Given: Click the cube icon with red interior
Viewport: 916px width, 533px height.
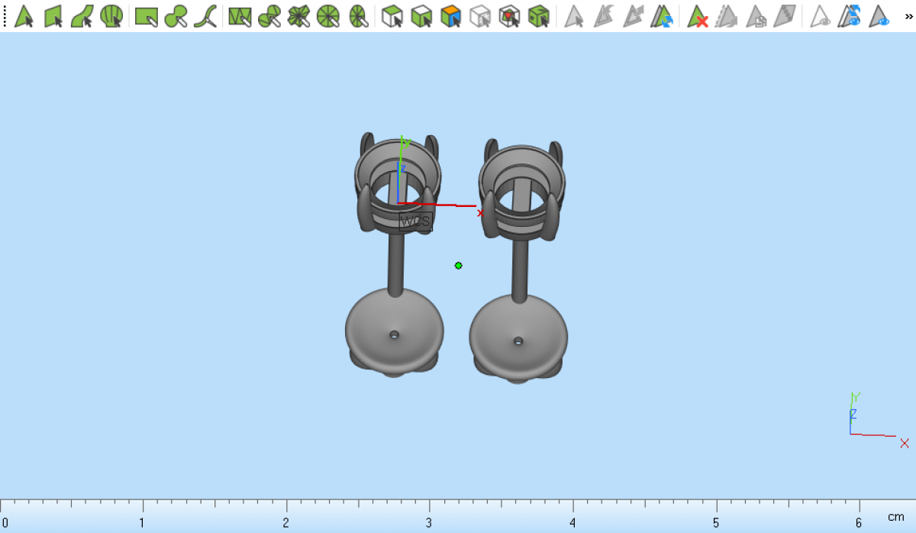Looking at the screenshot, I should pyautogui.click(x=509, y=16).
